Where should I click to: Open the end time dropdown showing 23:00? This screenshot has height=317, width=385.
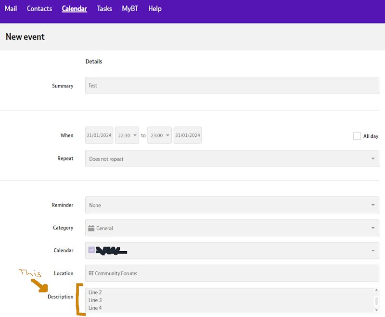[x=159, y=135]
